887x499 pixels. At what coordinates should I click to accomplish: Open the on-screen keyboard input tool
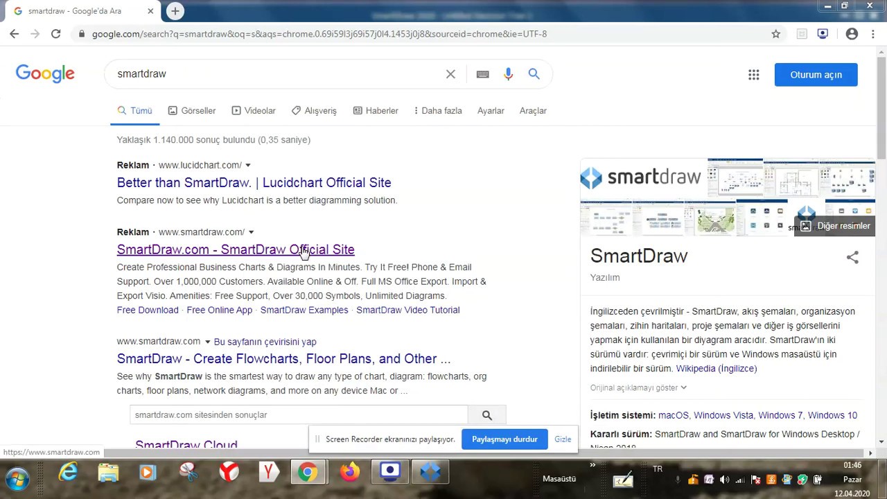click(x=483, y=74)
